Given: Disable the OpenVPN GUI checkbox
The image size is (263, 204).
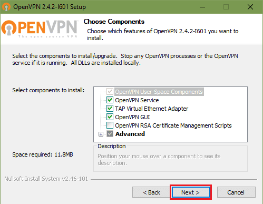Looking at the screenshot, I should point(110,117).
